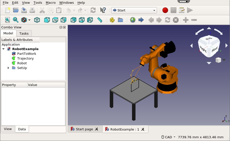Set right view cube icon
This screenshot has height=141, width=230.
pos(63,20)
